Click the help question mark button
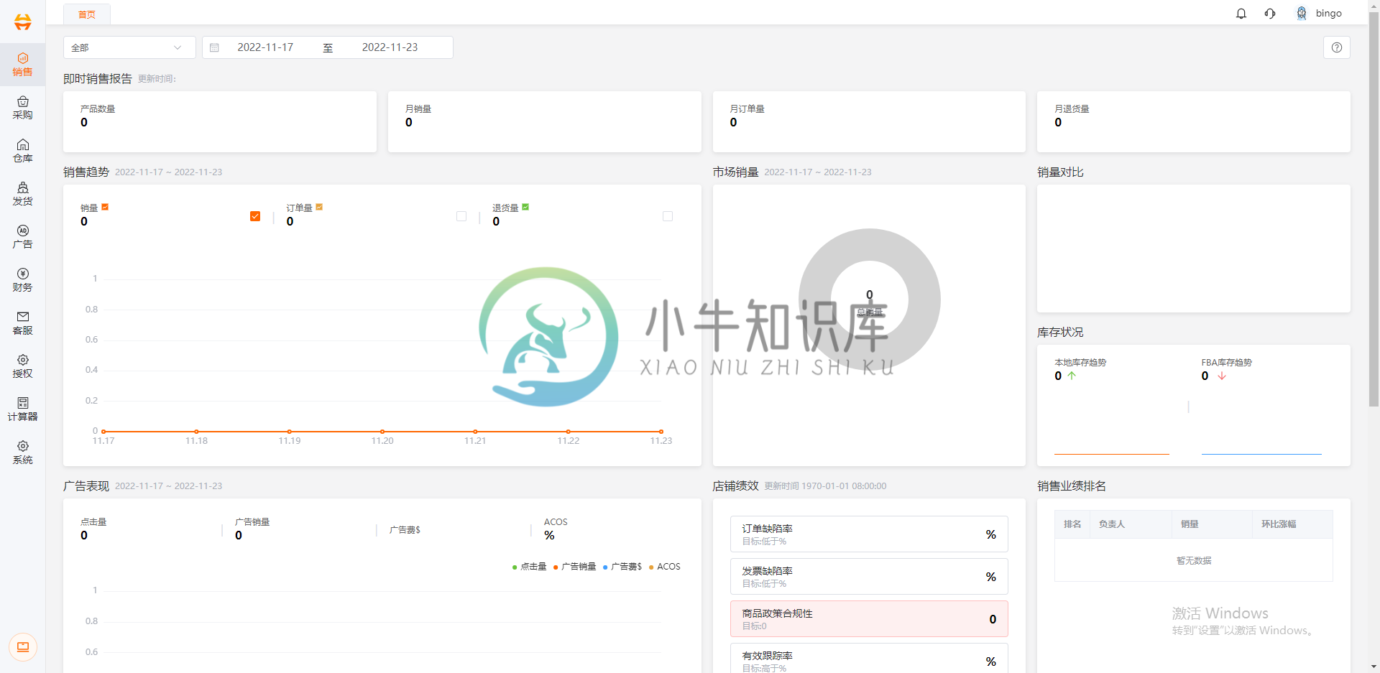 tap(1337, 47)
